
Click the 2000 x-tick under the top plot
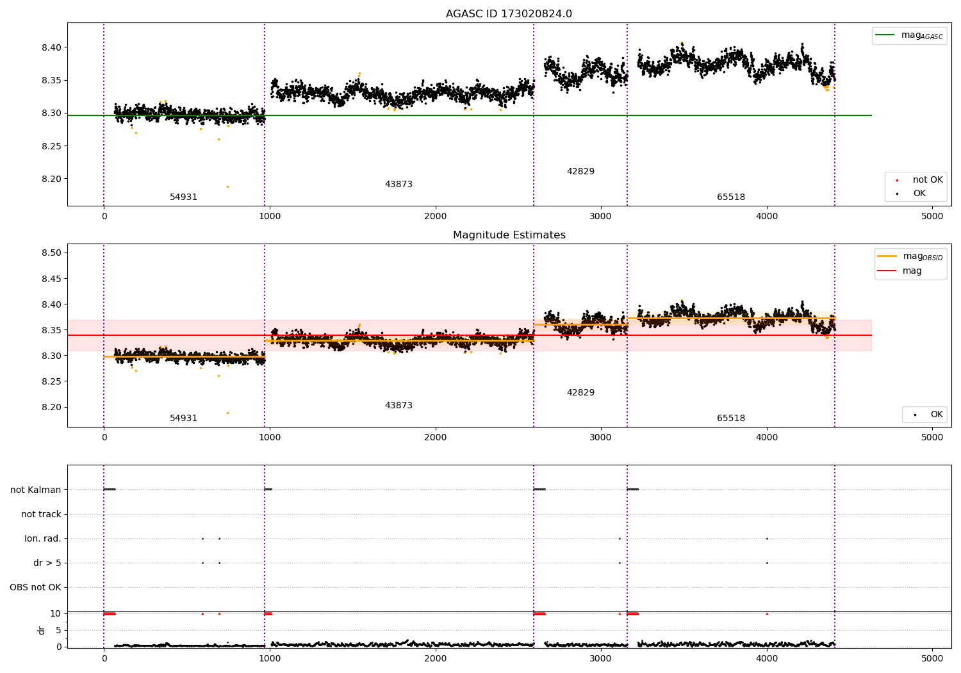pos(436,217)
